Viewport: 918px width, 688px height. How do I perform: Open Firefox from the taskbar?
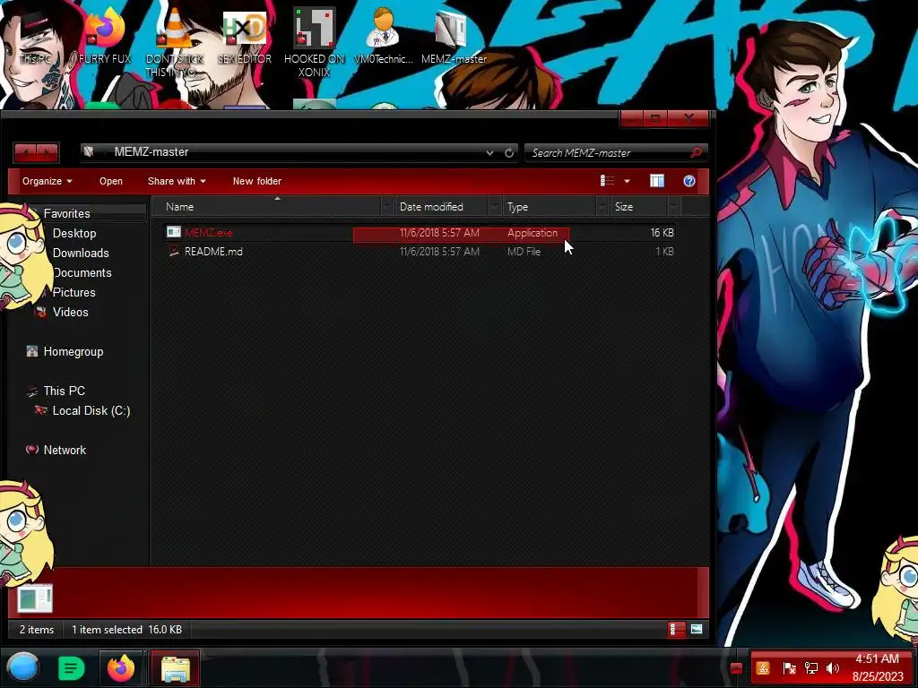coord(121,667)
